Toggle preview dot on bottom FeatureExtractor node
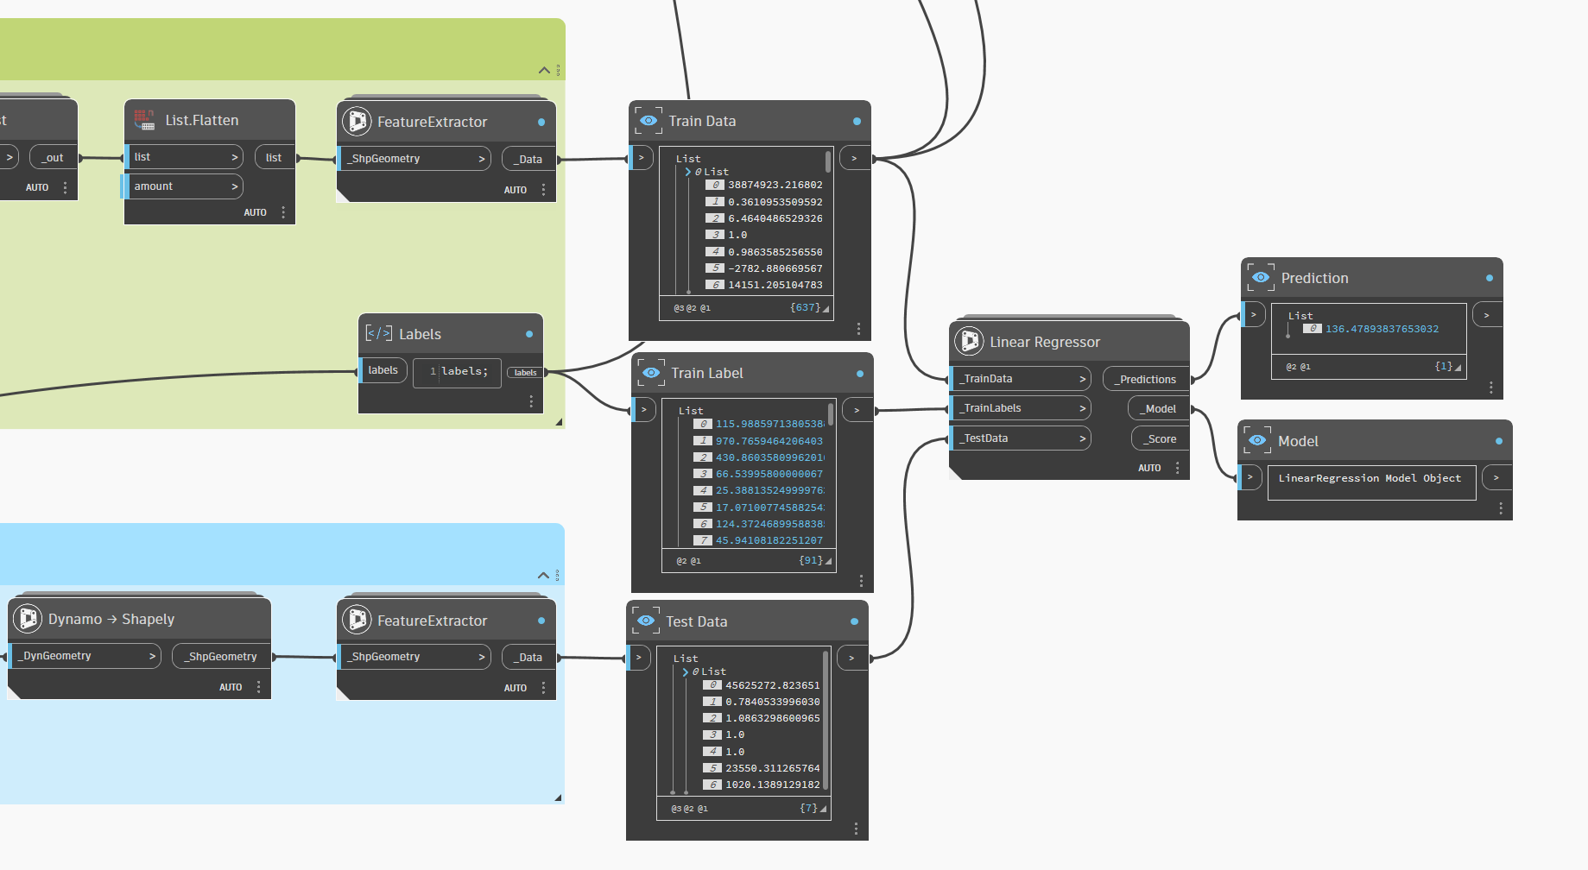The image size is (1588, 870). click(x=541, y=621)
